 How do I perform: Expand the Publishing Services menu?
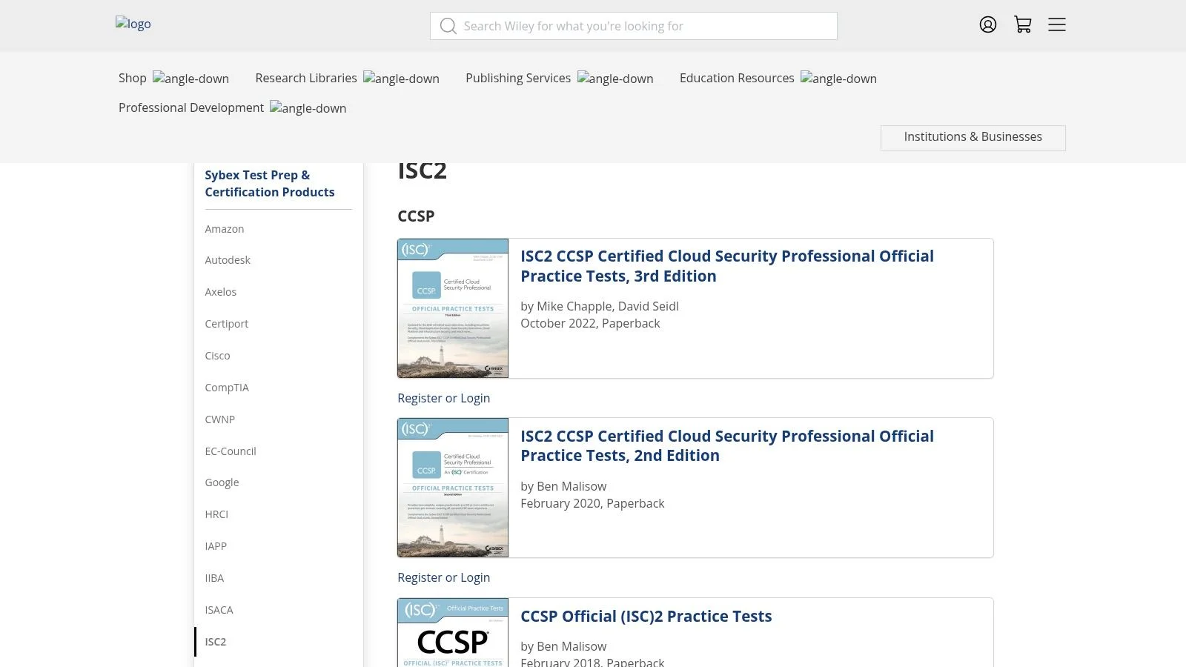560,79
